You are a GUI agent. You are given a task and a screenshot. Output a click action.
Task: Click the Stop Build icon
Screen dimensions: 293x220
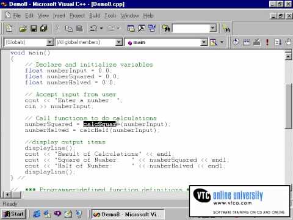pos(257,42)
